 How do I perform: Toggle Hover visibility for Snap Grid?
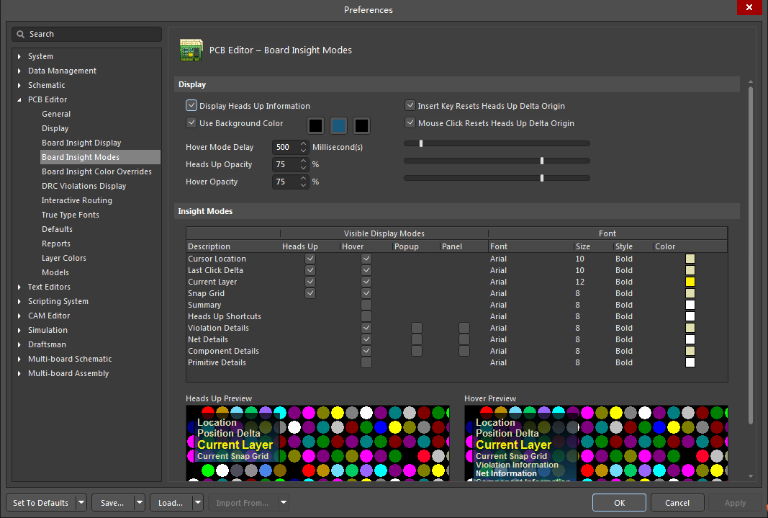(x=366, y=293)
